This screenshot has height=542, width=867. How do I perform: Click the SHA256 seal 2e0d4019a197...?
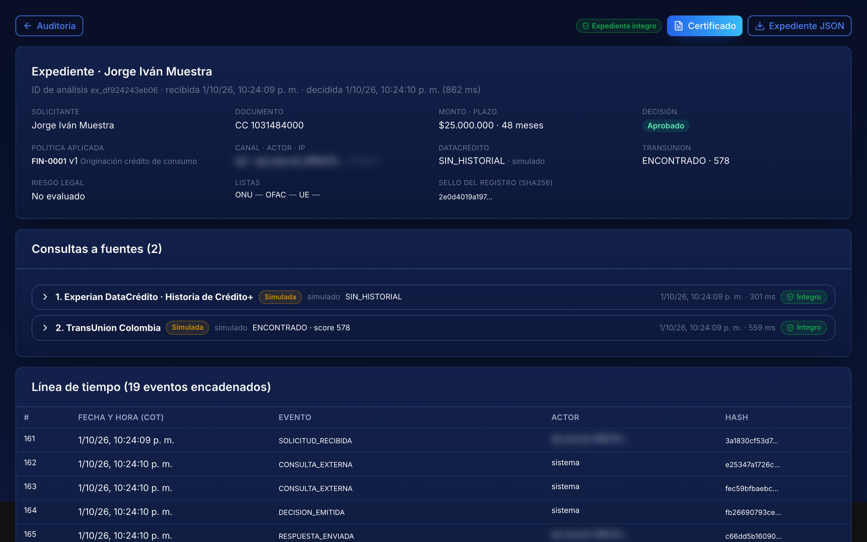coord(465,197)
